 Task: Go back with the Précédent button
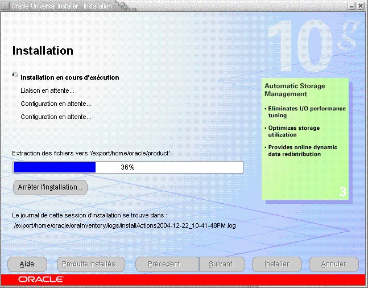click(164, 264)
